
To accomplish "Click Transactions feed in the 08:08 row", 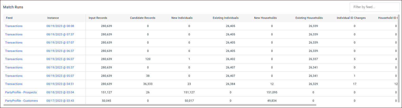I will [x=14, y=26].
